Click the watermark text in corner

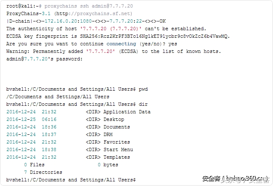coord(236,179)
